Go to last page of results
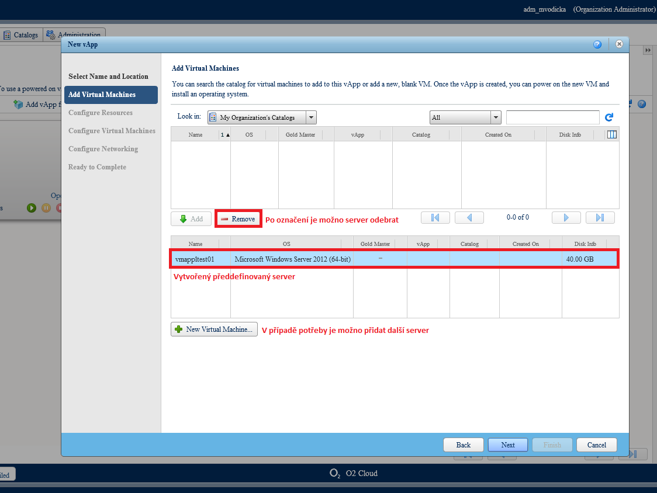The image size is (657, 493). [x=600, y=217]
